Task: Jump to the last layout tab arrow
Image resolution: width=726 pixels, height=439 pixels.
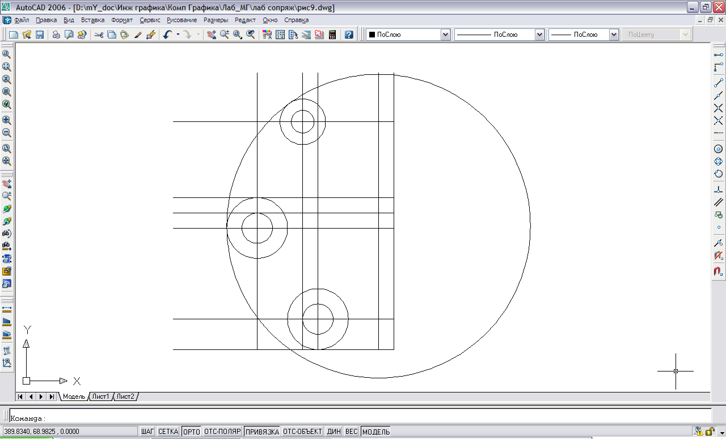Action: pyautogui.click(x=52, y=396)
